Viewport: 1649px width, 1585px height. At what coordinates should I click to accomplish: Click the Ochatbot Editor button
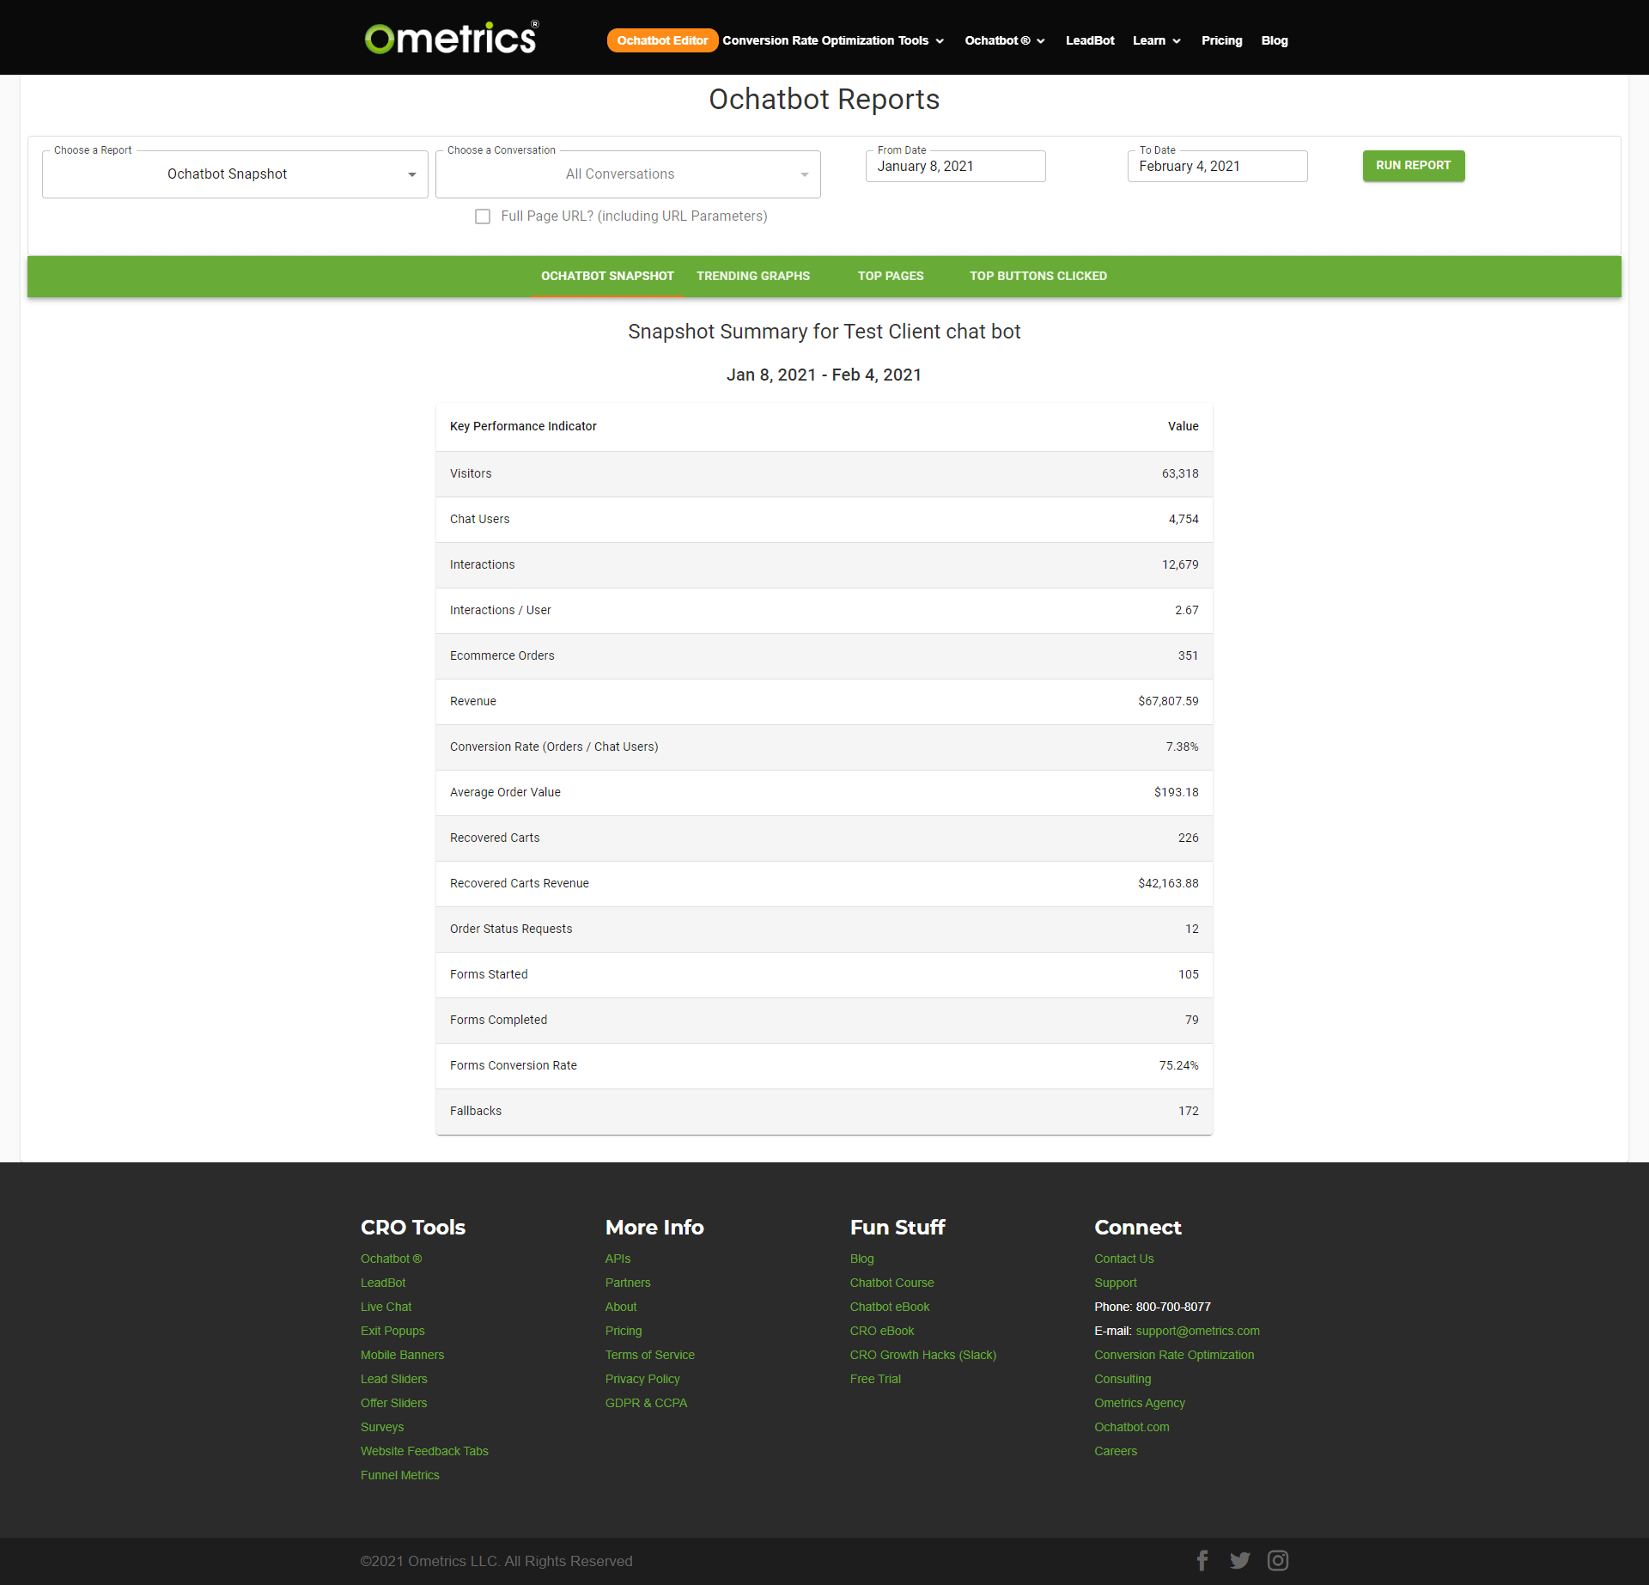(x=662, y=40)
